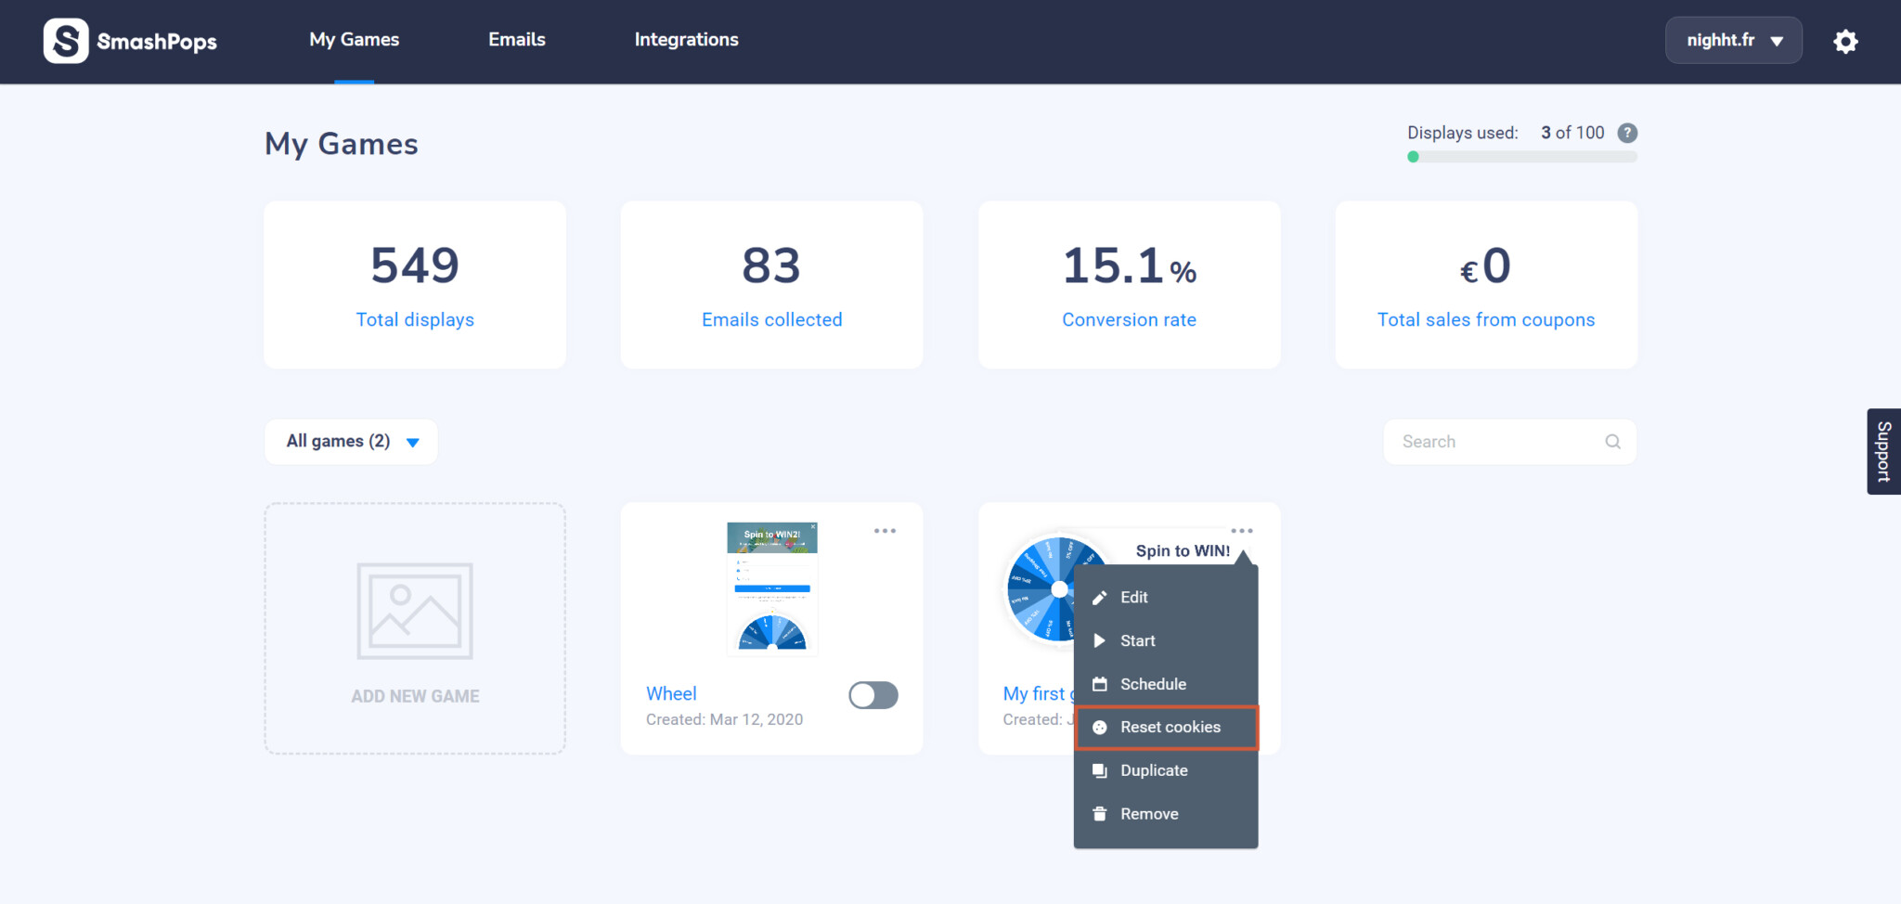Click the Displays used progress bar
Image resolution: width=1901 pixels, height=904 pixels.
coord(1522,158)
